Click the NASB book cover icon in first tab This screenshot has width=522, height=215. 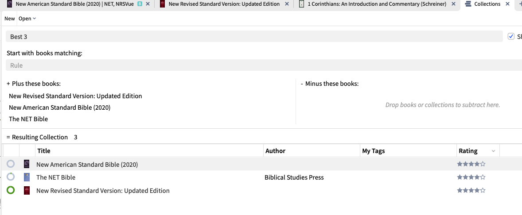point(10,4)
